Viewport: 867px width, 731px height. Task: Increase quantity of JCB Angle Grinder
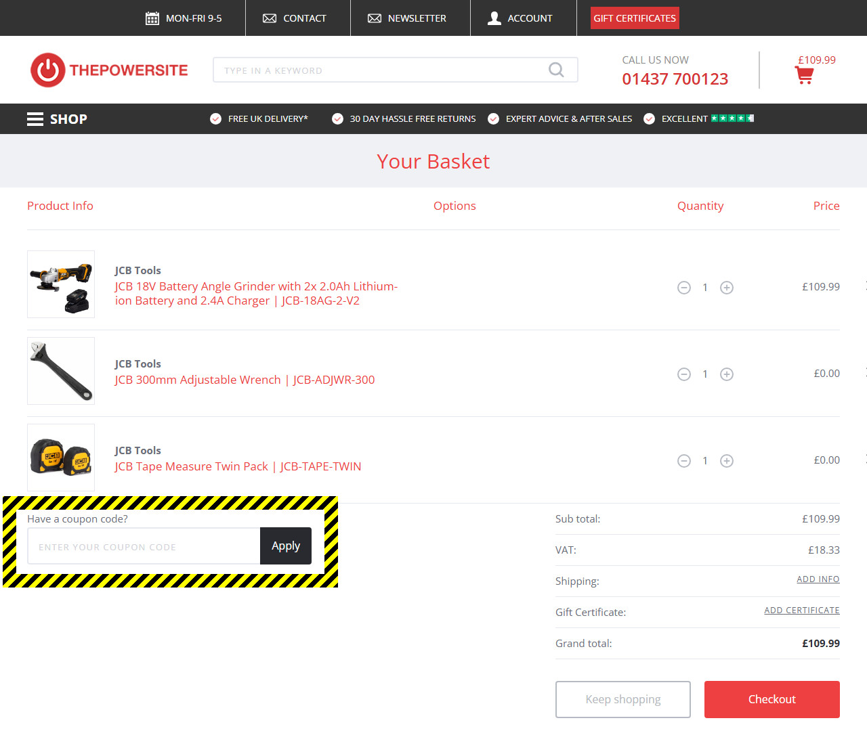tap(727, 288)
